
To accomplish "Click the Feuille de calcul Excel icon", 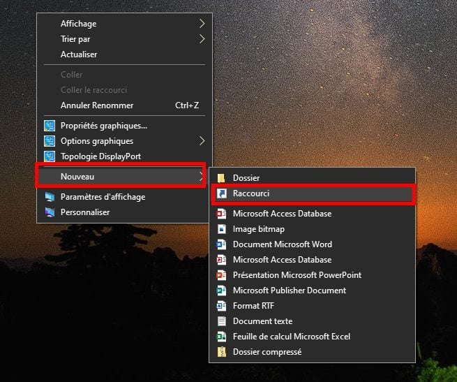I will click(x=221, y=337).
